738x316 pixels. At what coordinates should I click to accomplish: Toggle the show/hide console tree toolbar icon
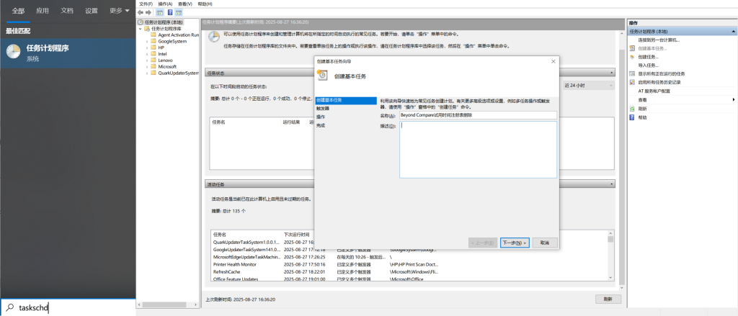click(160, 13)
